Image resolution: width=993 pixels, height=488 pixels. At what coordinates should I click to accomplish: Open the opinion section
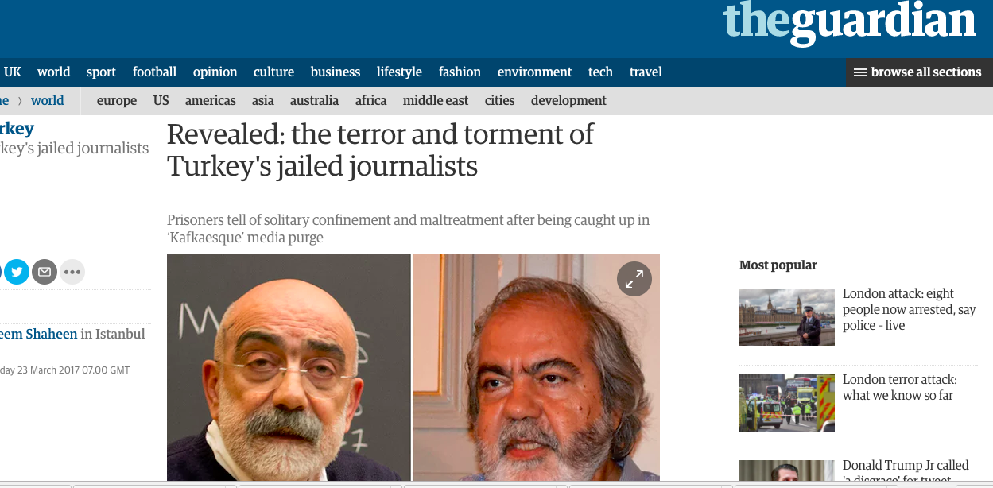(x=215, y=72)
